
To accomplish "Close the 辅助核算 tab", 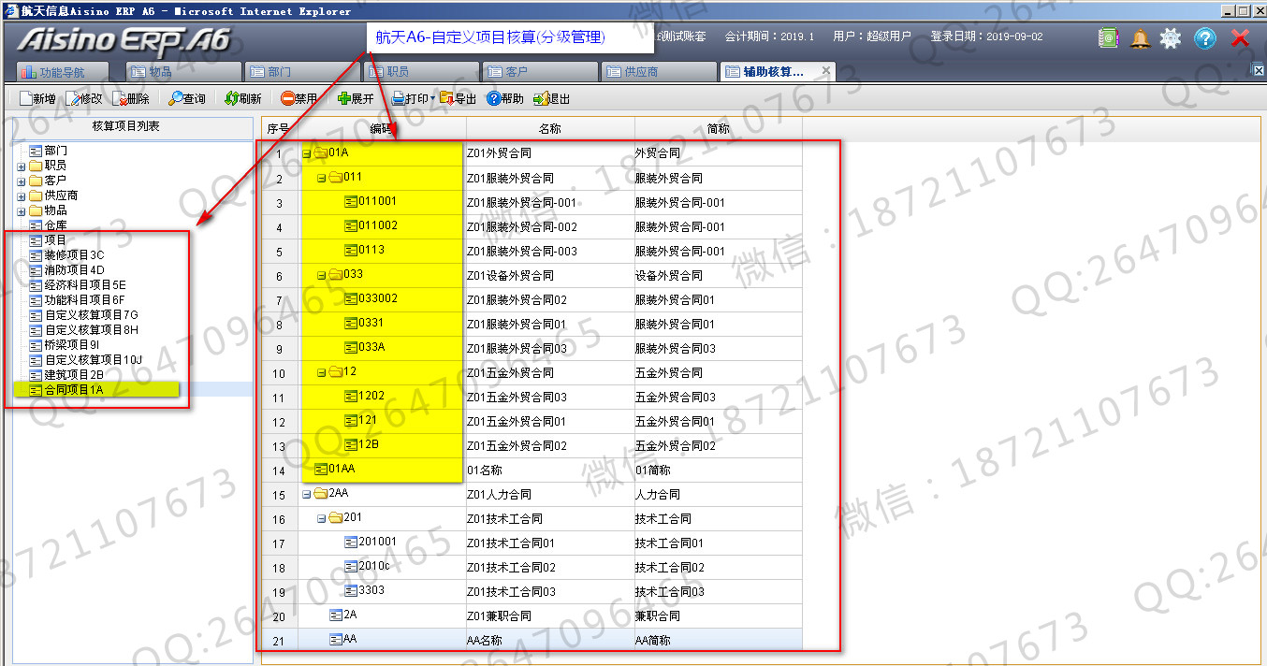I will [x=825, y=71].
